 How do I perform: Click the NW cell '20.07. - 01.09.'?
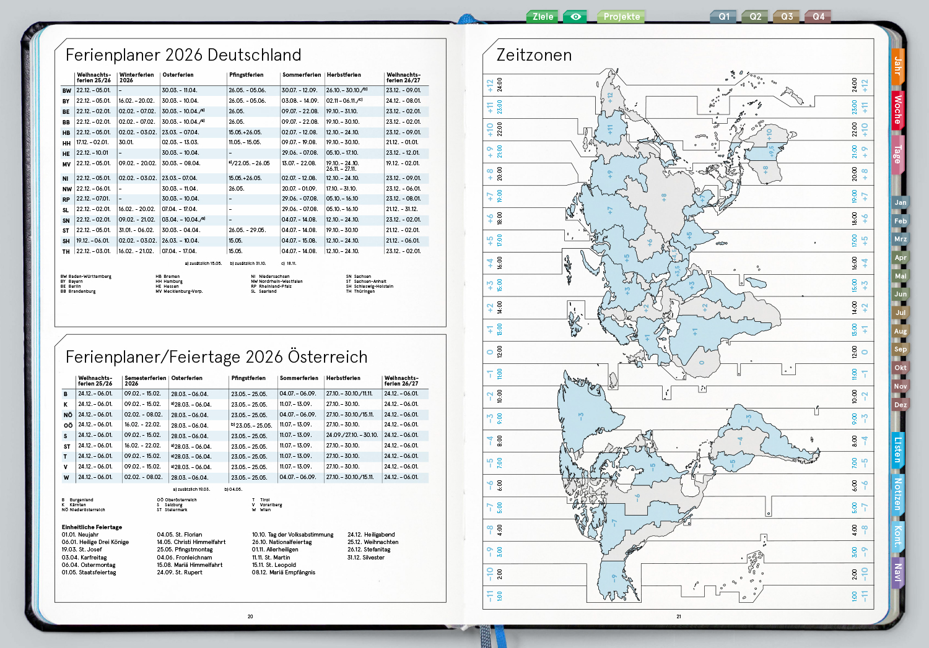click(299, 189)
